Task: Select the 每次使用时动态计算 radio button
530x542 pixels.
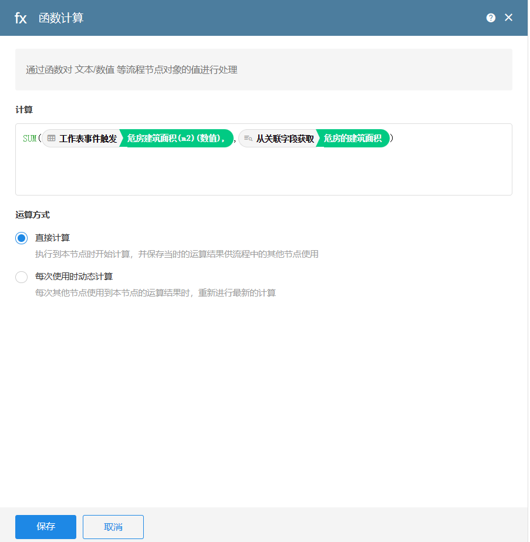Action: (22, 277)
